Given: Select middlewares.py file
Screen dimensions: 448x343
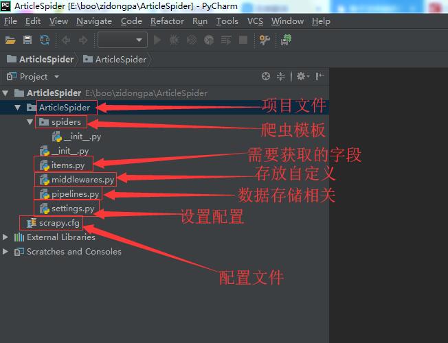Looking at the screenshot, I should tap(77, 180).
